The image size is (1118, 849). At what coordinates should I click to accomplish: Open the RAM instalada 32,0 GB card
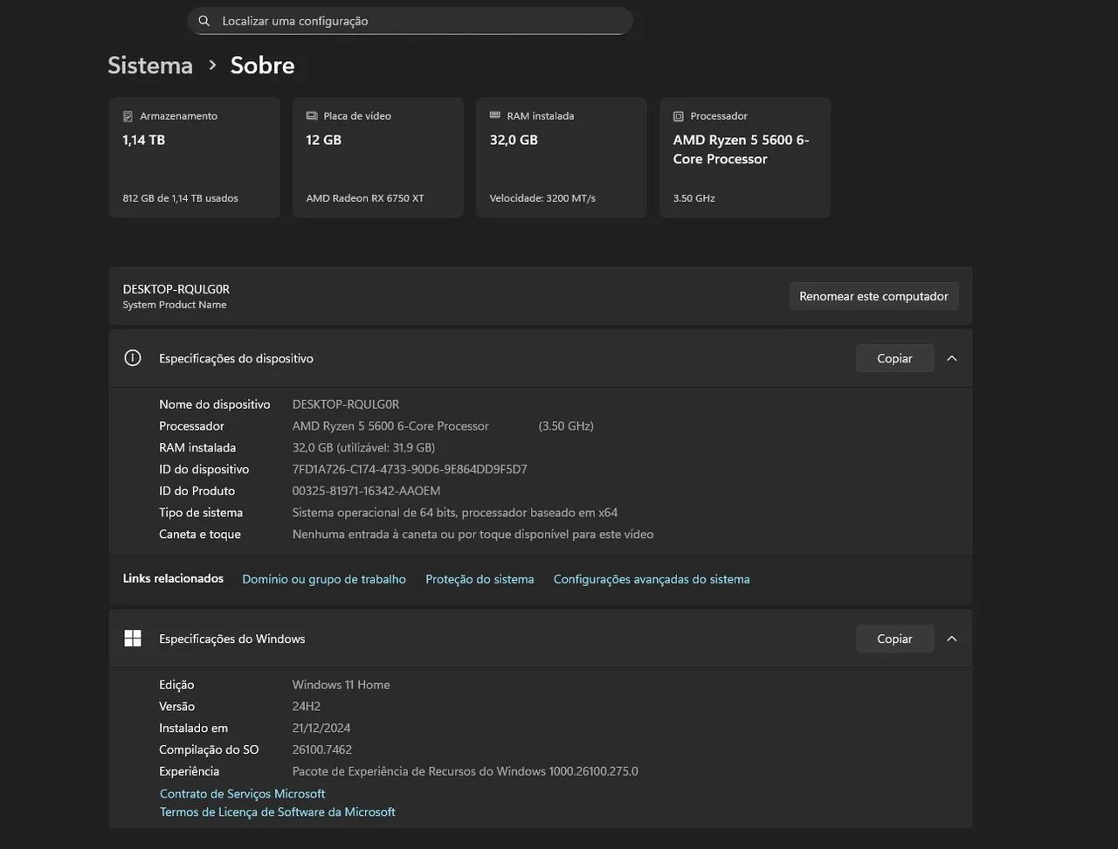561,157
